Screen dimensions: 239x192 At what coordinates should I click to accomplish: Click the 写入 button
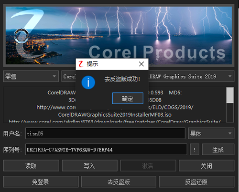point(89,166)
